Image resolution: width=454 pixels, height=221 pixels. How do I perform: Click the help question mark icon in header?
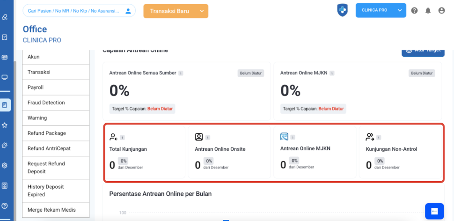pos(414,11)
